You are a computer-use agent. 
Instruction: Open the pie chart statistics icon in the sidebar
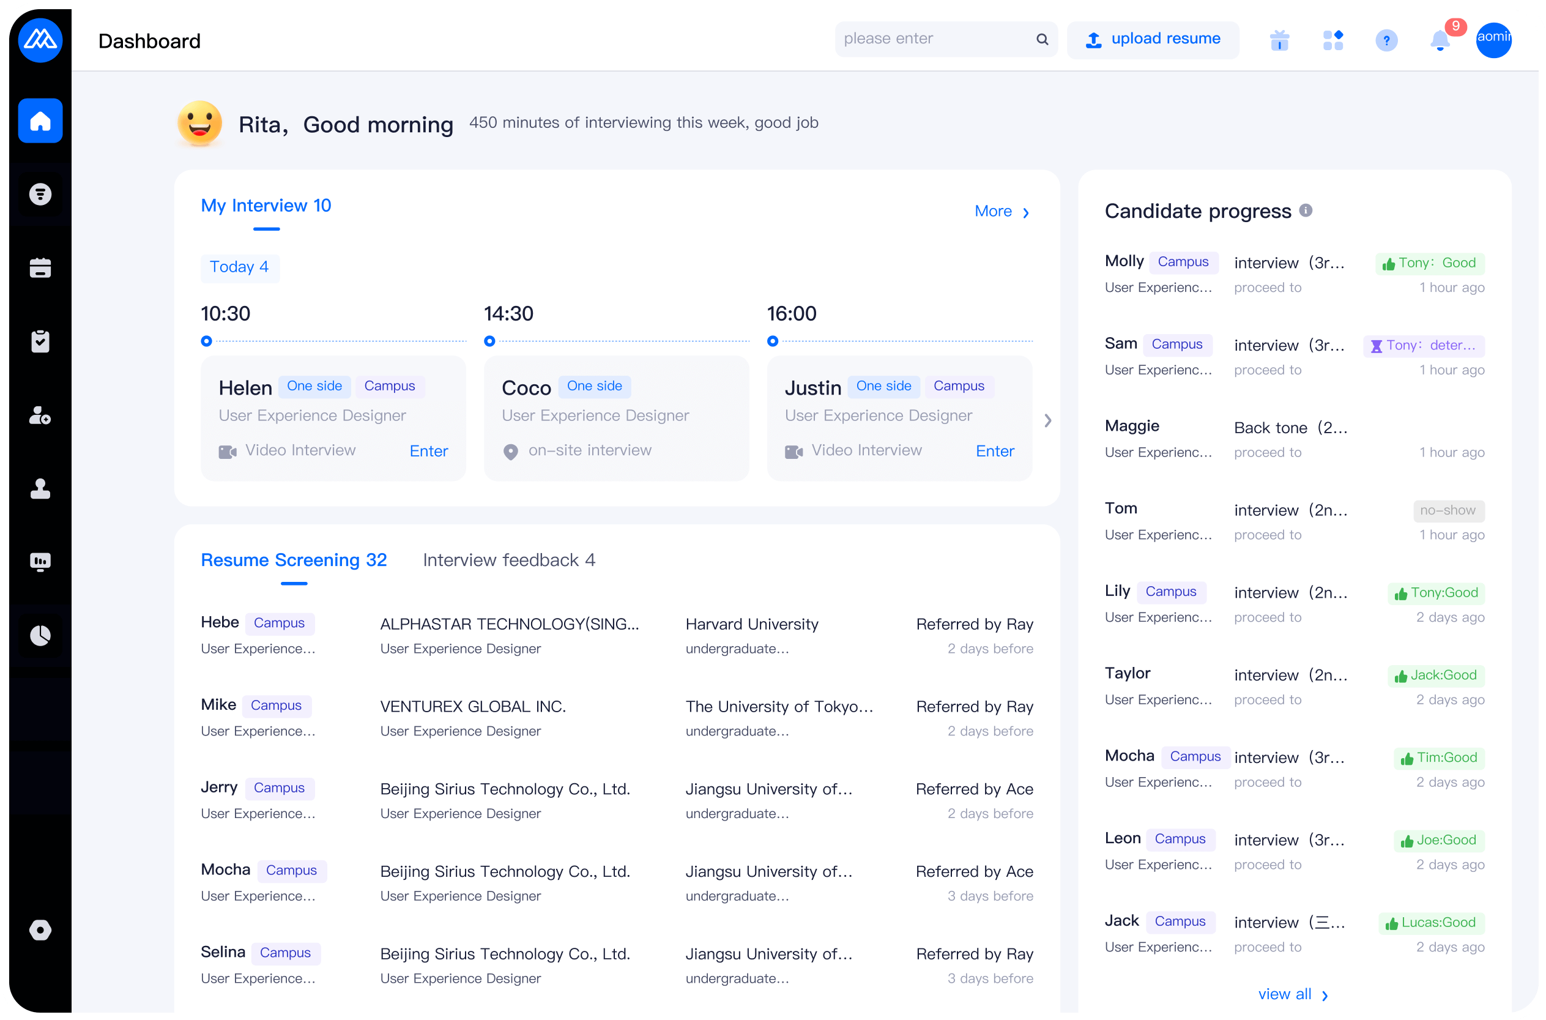tap(40, 635)
